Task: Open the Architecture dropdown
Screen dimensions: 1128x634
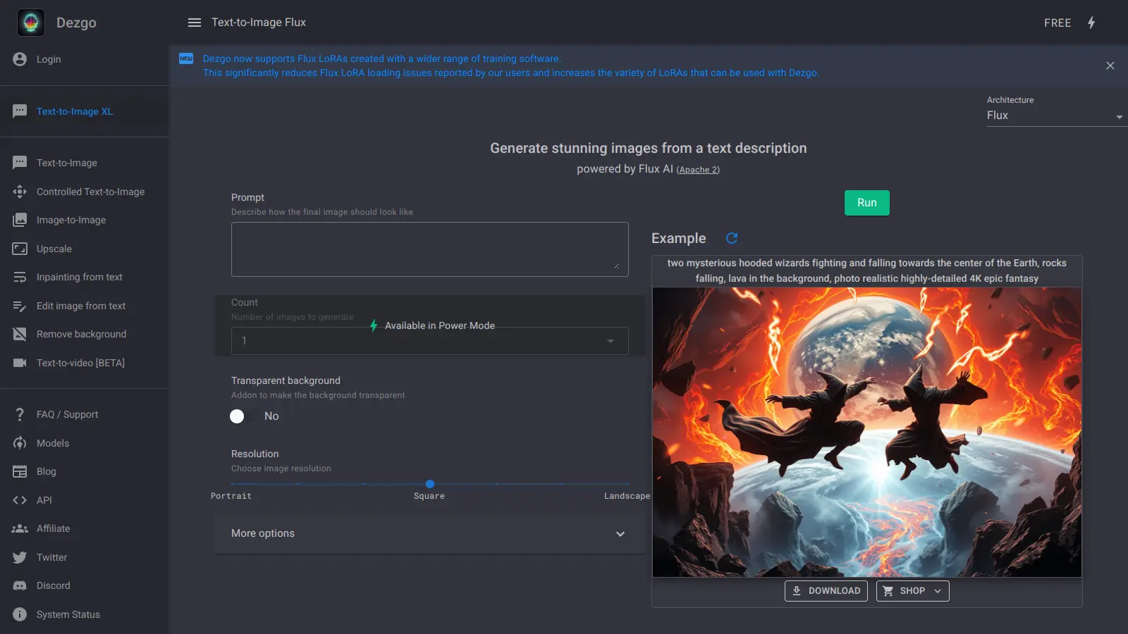Action: tap(1055, 116)
